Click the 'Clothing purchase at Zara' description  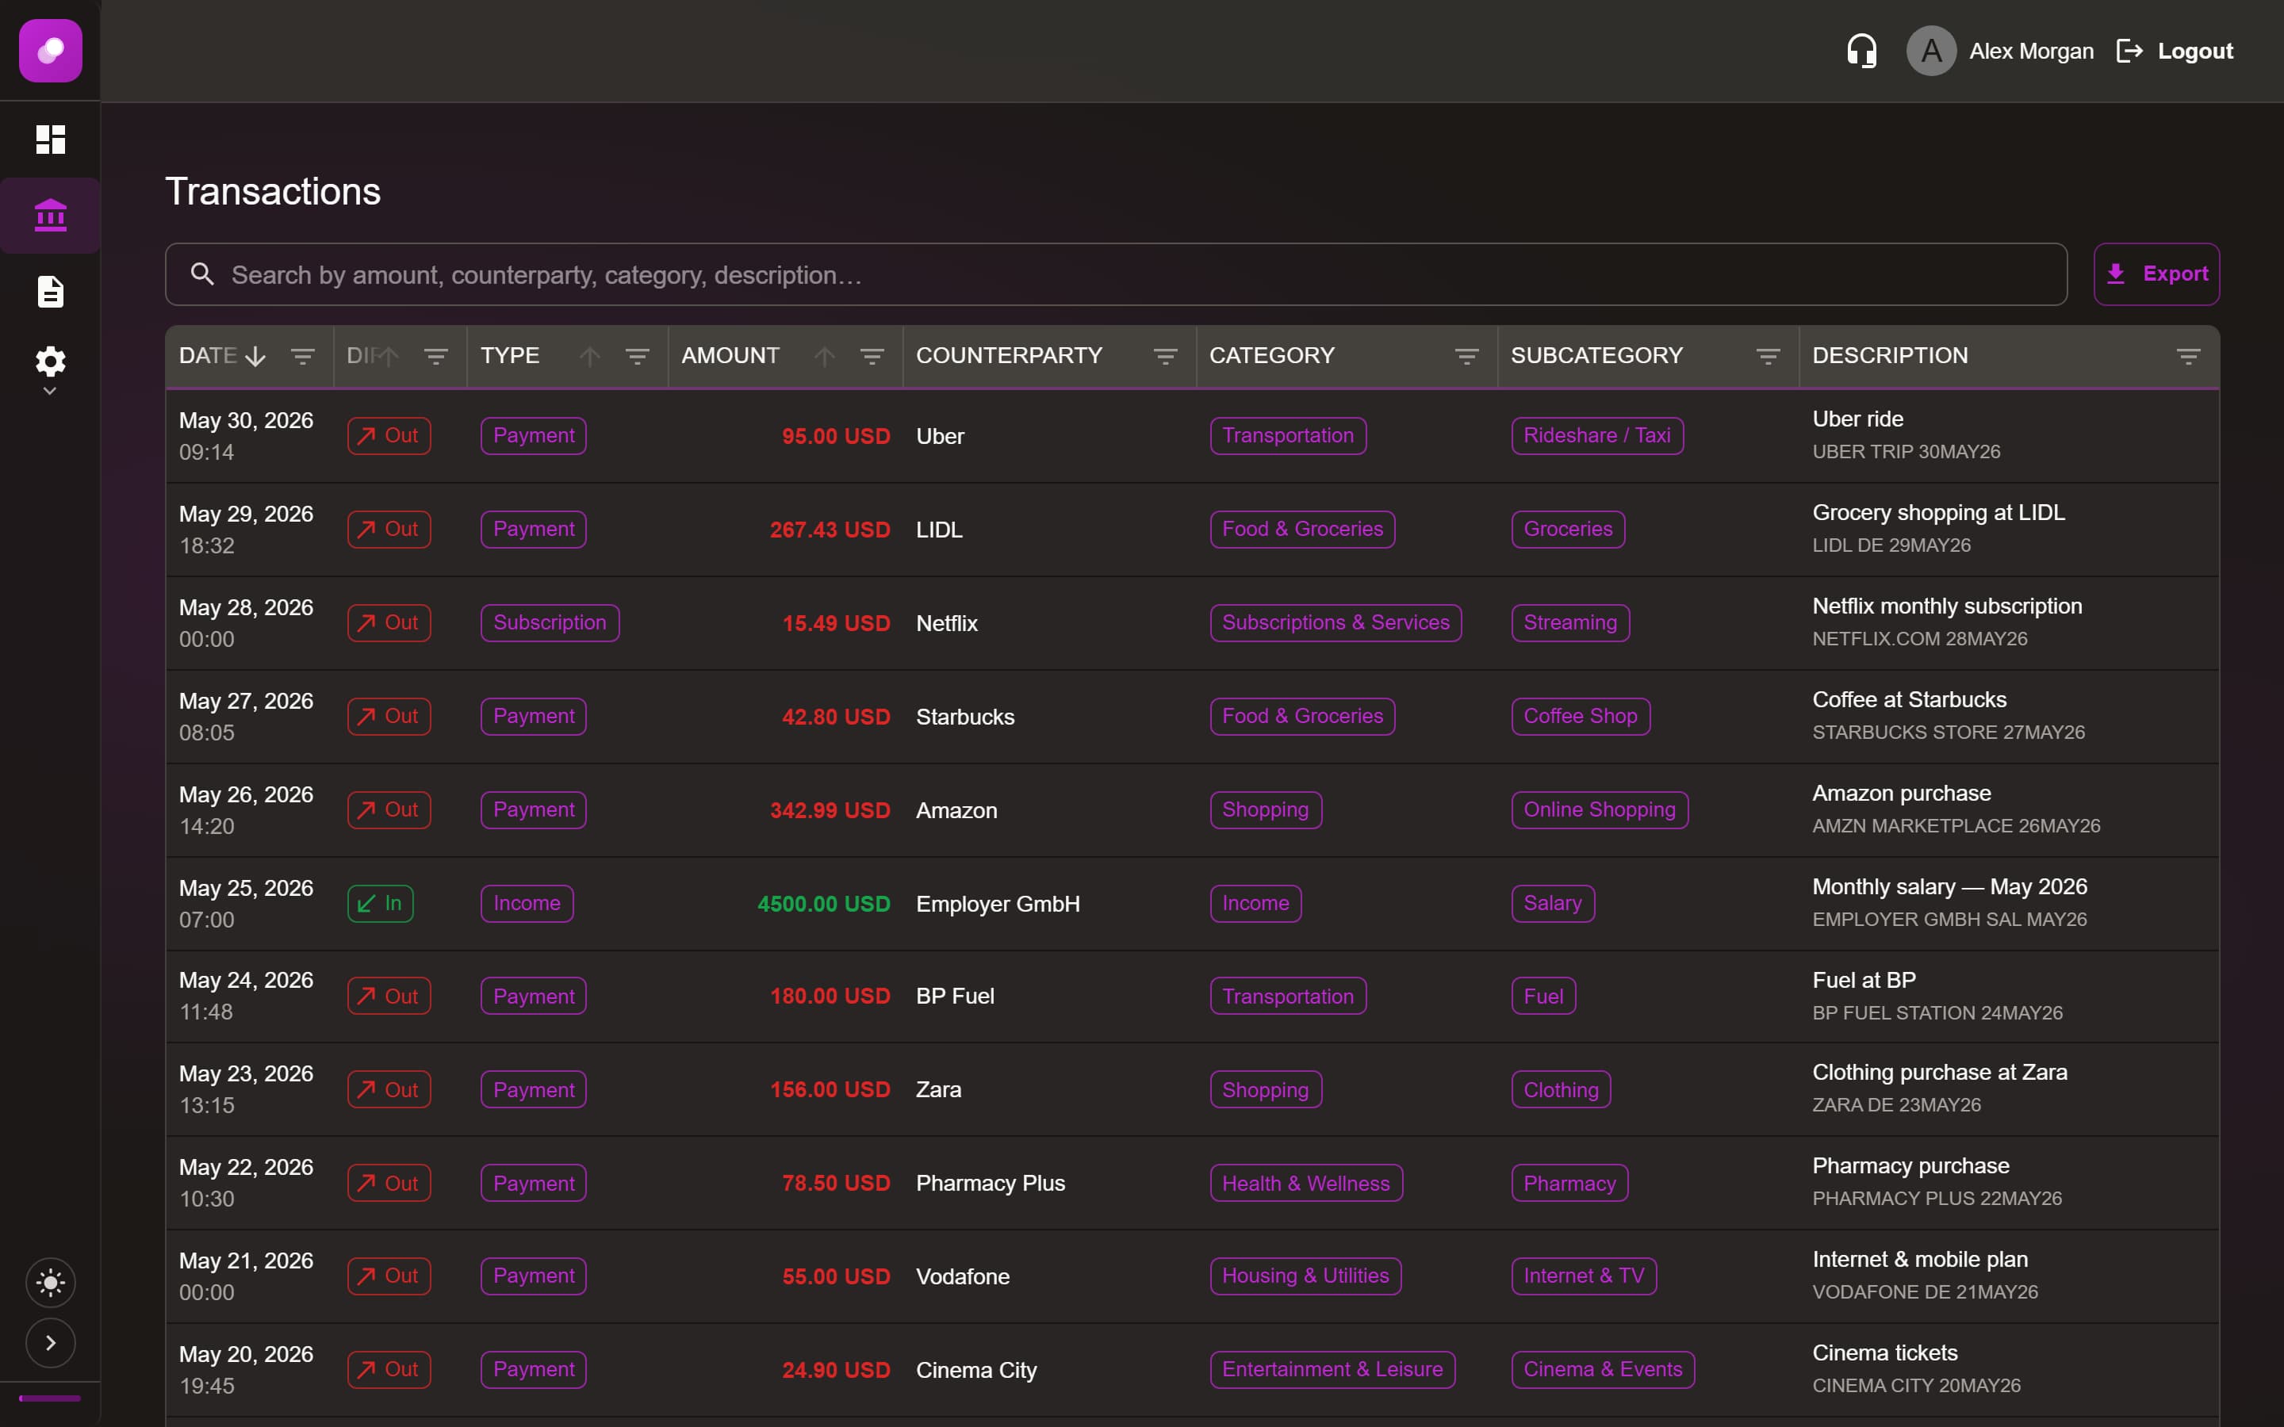(1940, 1072)
